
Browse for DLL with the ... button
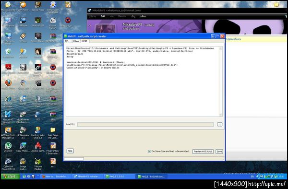[220, 124]
